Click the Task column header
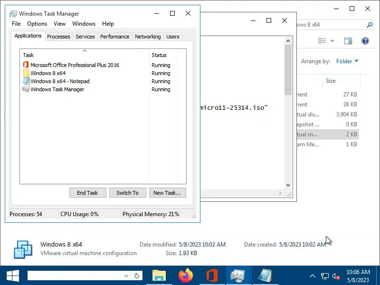The image size is (380, 285). [x=85, y=55]
